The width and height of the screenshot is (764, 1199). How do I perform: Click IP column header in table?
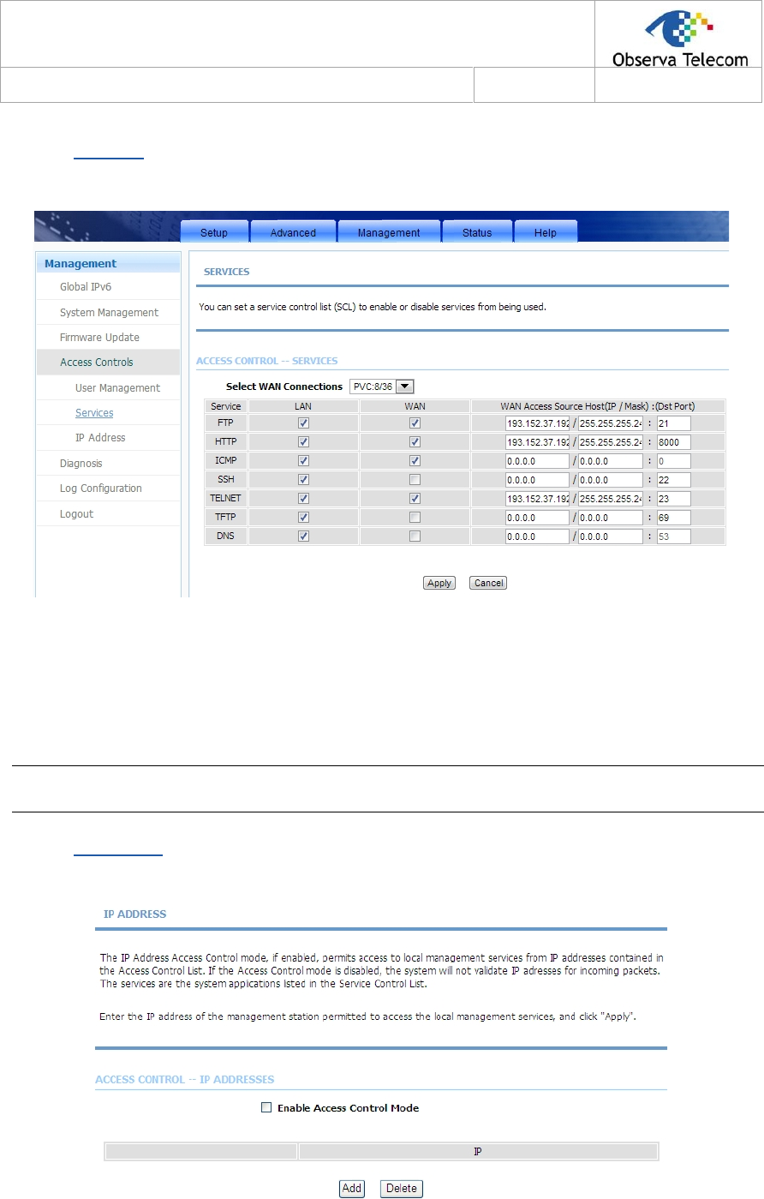pyautogui.click(x=478, y=1152)
